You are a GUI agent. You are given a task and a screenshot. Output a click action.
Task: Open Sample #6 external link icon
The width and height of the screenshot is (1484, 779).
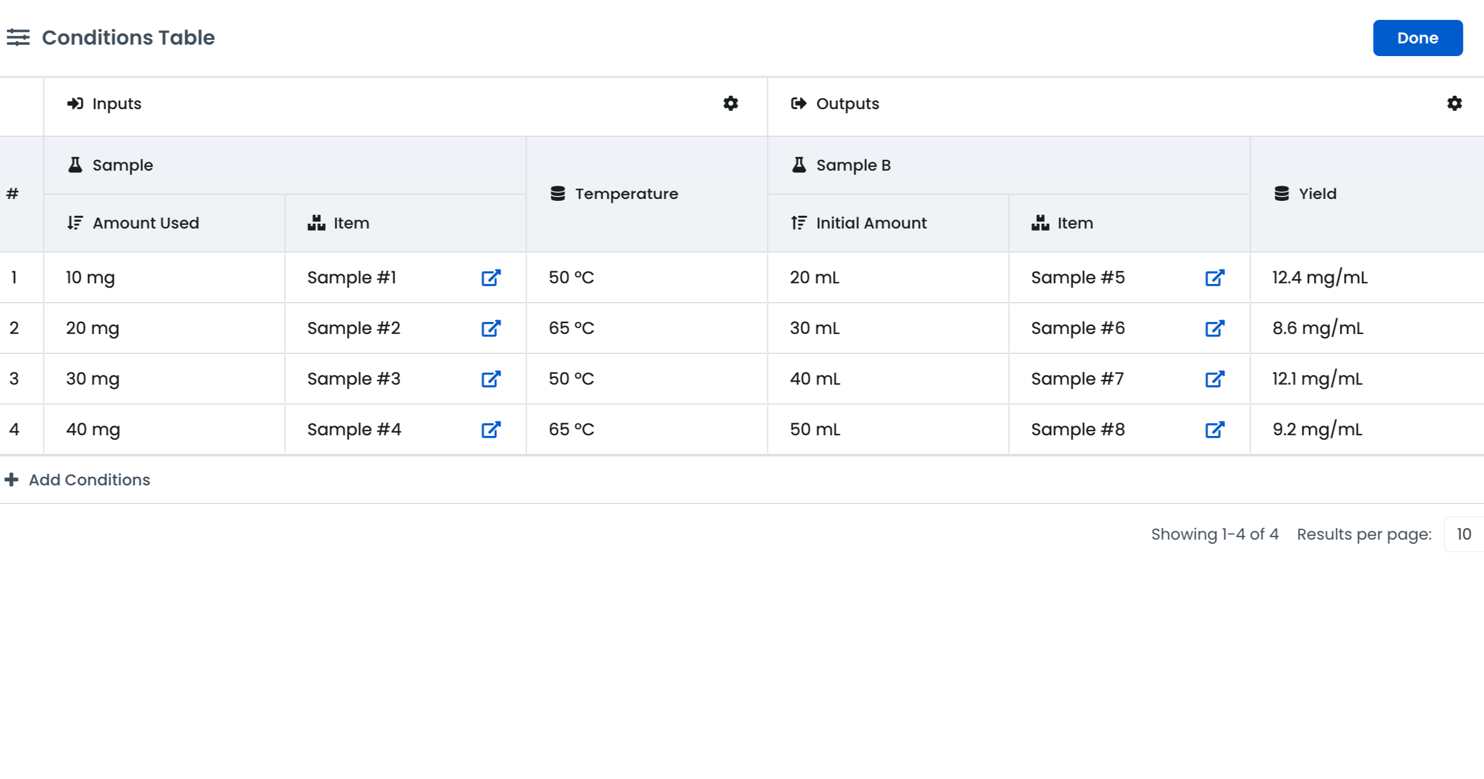1214,329
